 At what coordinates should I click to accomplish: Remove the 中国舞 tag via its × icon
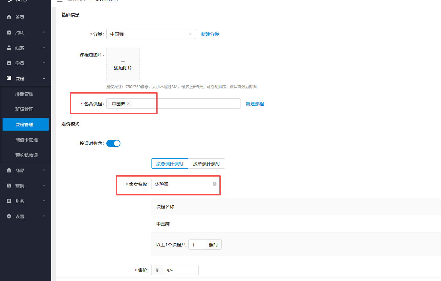[x=128, y=103]
